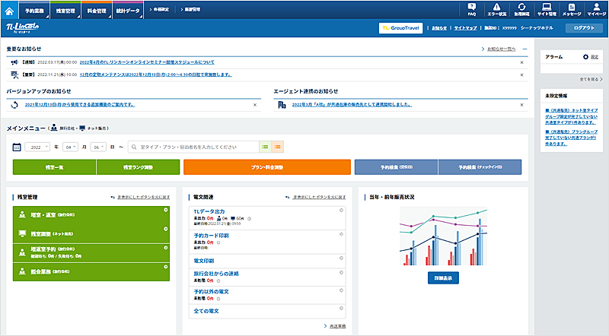Open the FAQ icon in header

point(472,9)
